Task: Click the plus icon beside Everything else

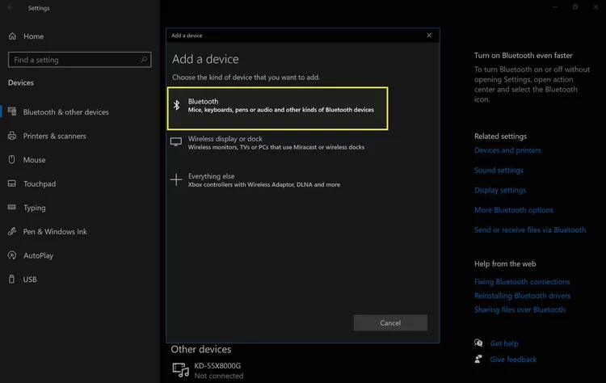Action: 176,179
